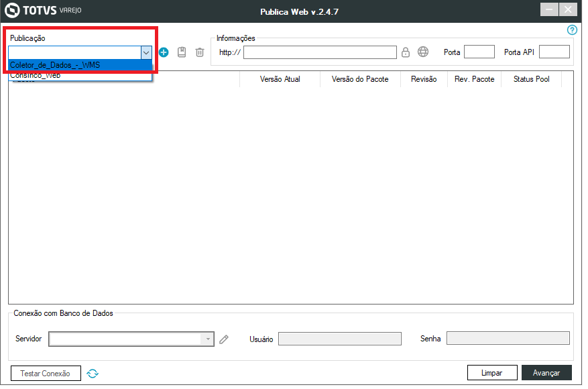Open the help question mark icon
This screenshot has height=389, width=588.
click(572, 30)
